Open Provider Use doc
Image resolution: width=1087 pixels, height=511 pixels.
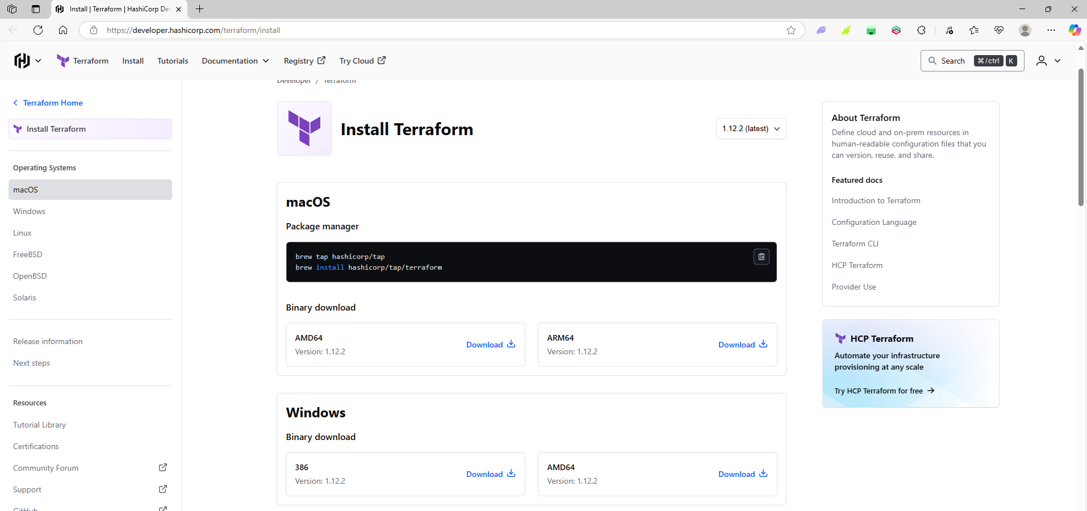(854, 287)
